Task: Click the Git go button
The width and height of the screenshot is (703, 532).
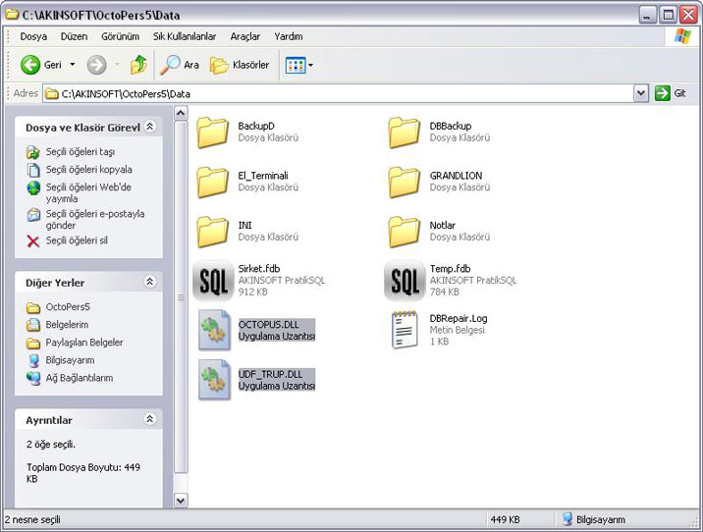Action: click(x=671, y=93)
